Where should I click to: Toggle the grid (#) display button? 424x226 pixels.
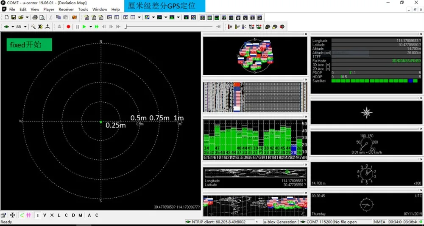point(29,215)
